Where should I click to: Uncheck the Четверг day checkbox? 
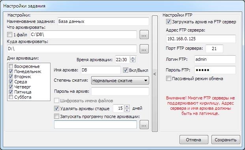(x=11, y=87)
